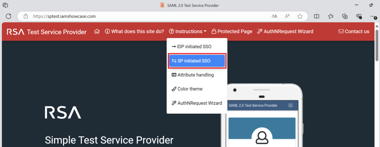Viewport: 380px width, 147px height.
Task: Go to the Home icon in navbar
Action: 97,31
